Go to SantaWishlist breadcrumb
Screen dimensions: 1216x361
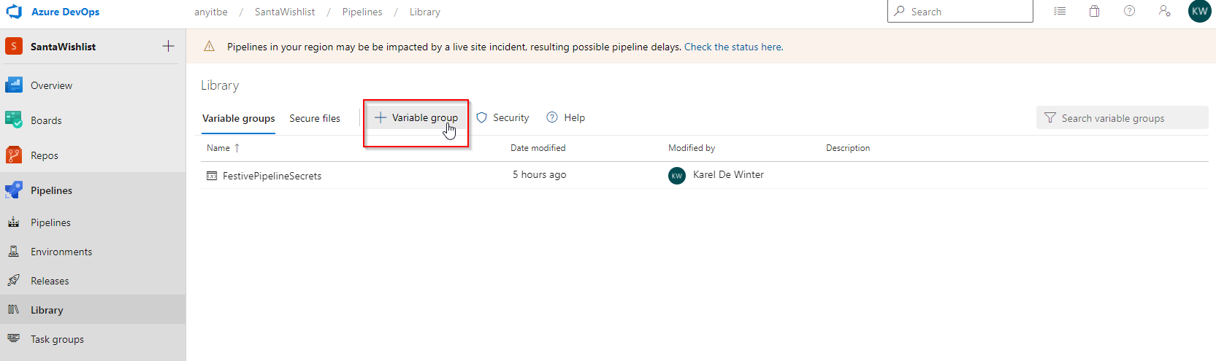285,12
